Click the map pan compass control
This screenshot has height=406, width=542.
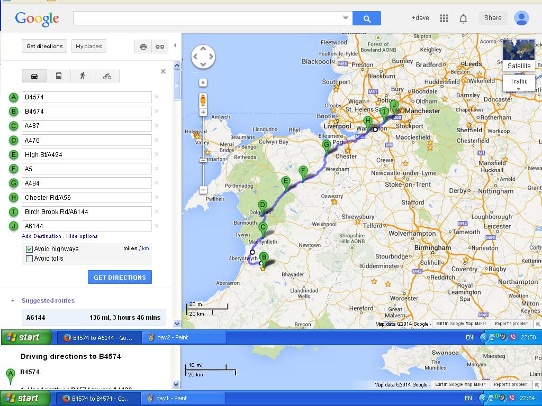[x=203, y=57]
